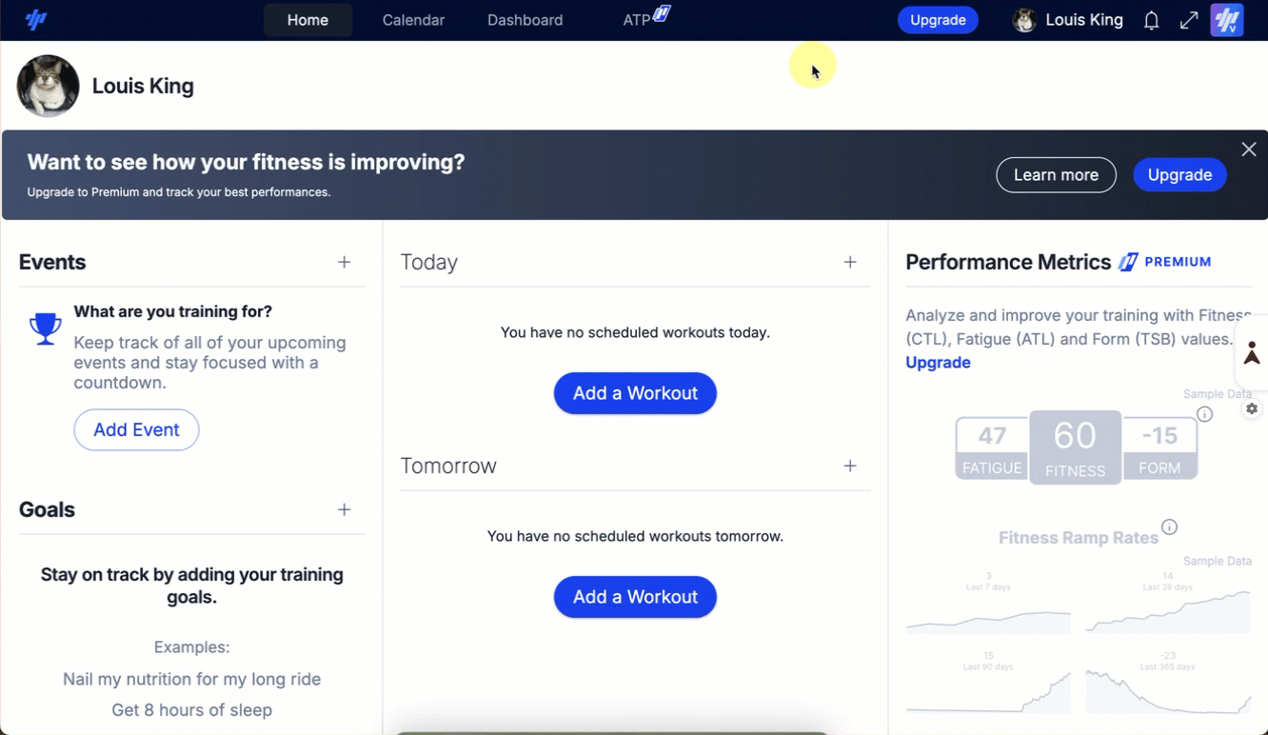Open the Dashboard tab
The image size is (1268, 735).
(525, 20)
